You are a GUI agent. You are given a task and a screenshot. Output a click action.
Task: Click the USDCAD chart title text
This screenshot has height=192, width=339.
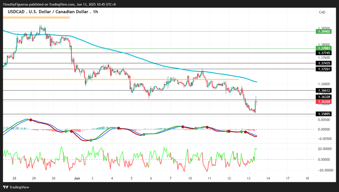pos(53,12)
